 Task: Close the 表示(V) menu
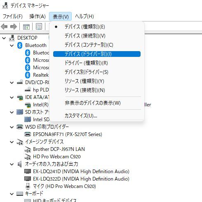[61, 16]
